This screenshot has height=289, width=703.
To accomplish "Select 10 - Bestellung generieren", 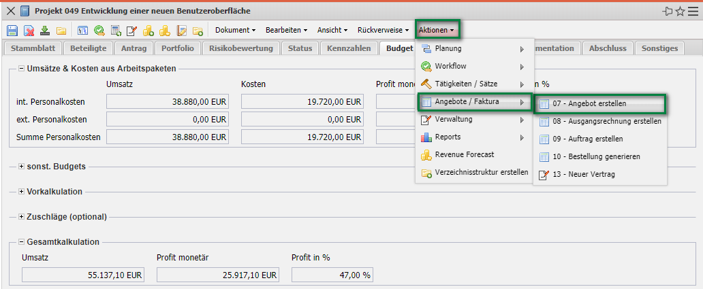I will click(x=600, y=156).
